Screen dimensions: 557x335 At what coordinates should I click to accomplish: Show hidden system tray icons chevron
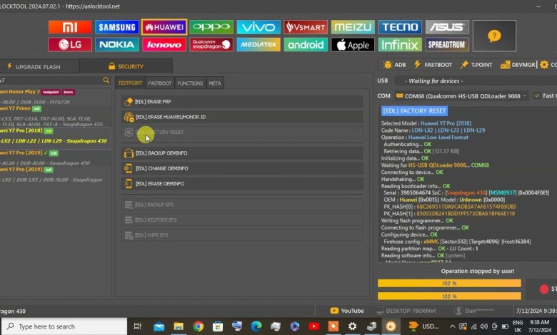point(452,326)
